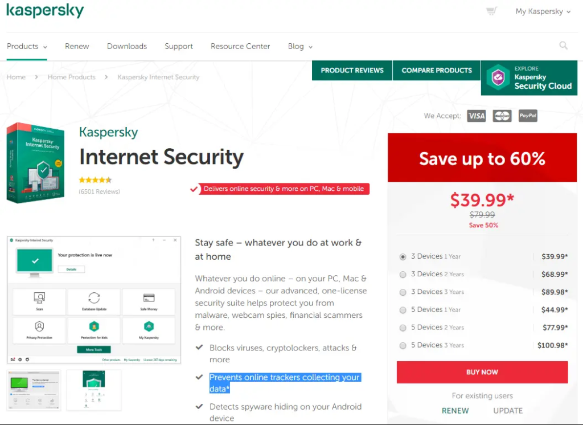Open the Downloads menu item
The height and width of the screenshot is (425, 583).
pos(127,46)
